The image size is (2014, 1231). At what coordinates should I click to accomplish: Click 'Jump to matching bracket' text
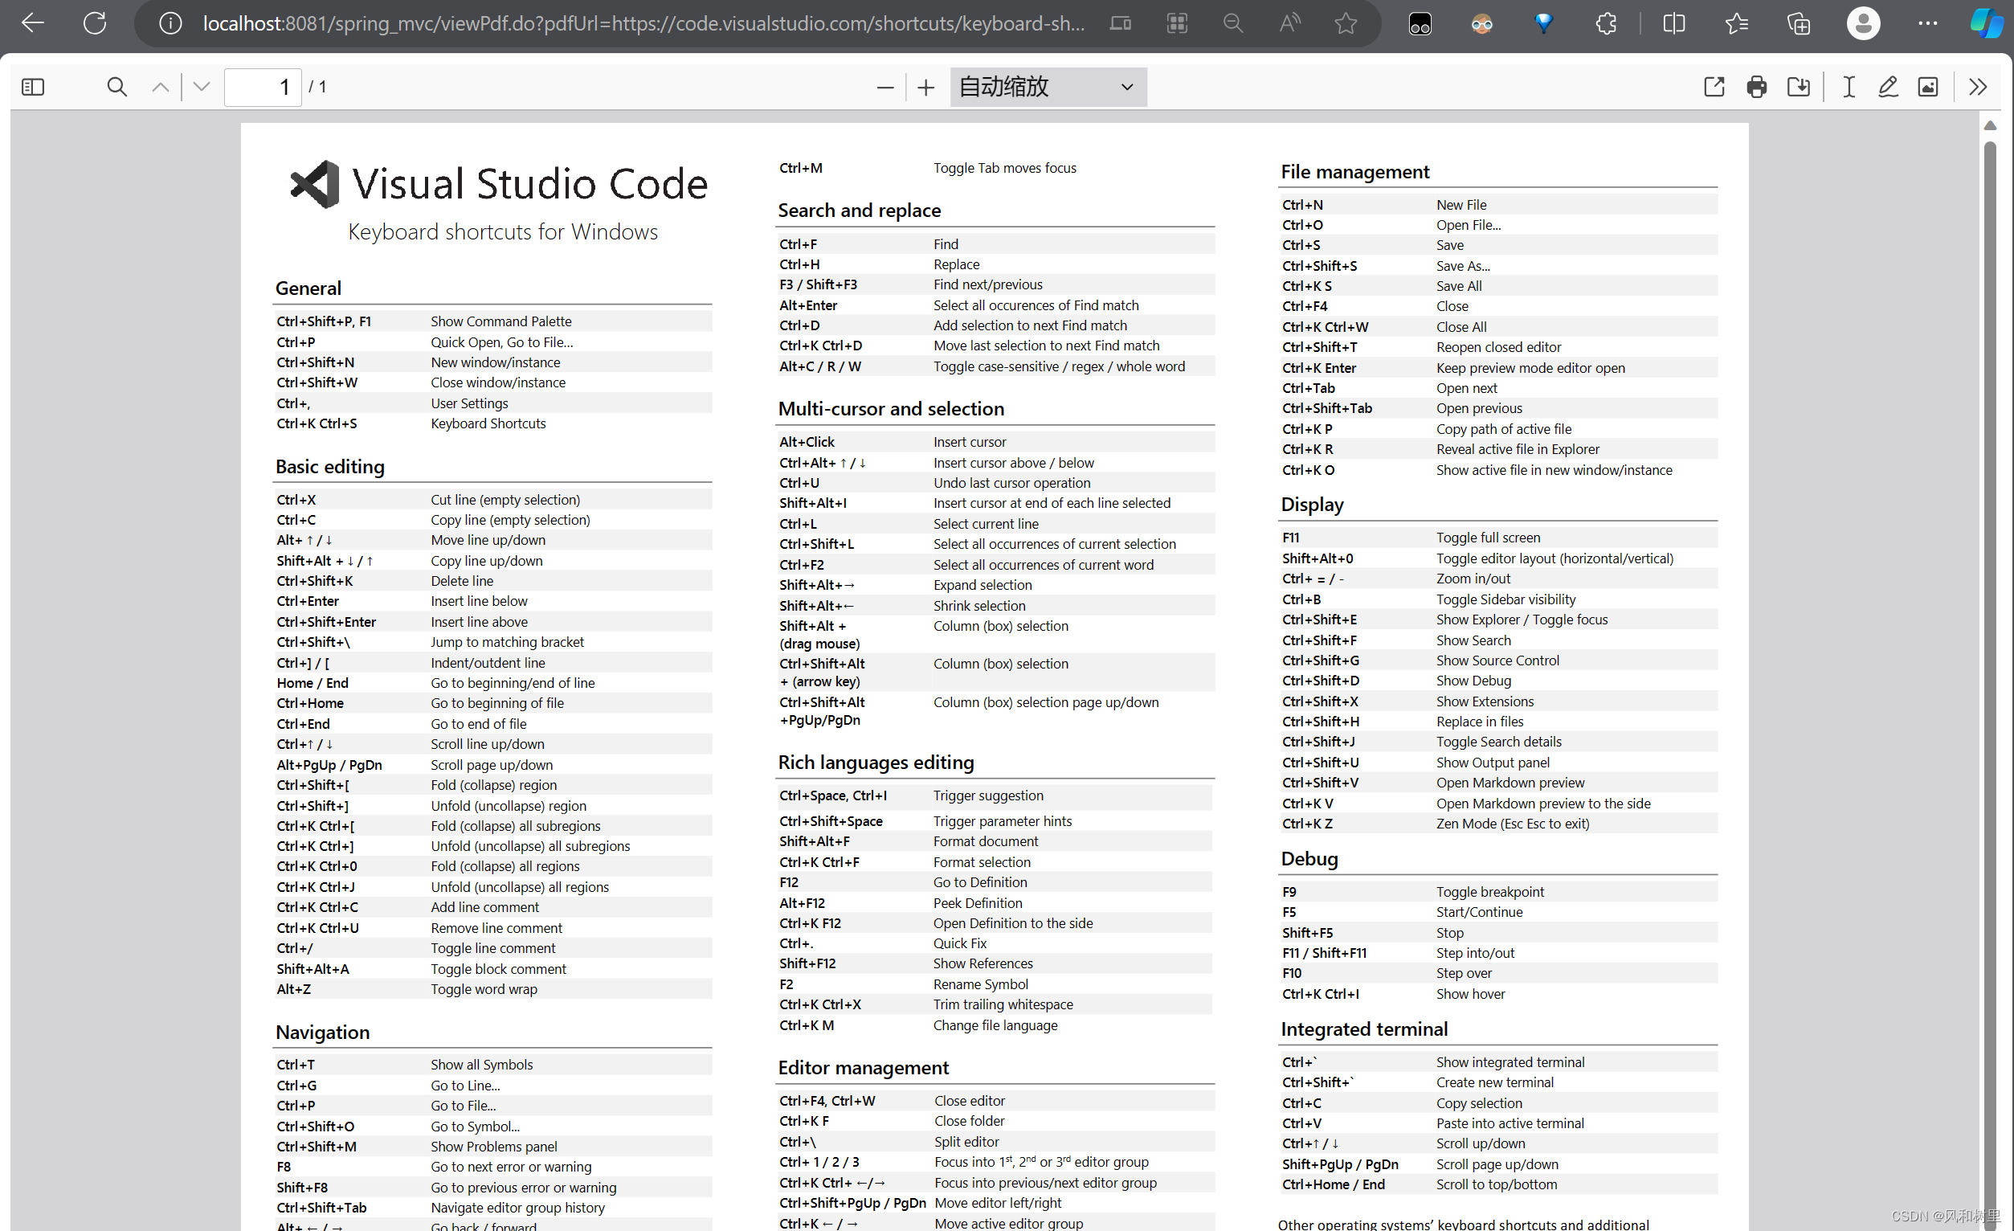pyautogui.click(x=508, y=642)
